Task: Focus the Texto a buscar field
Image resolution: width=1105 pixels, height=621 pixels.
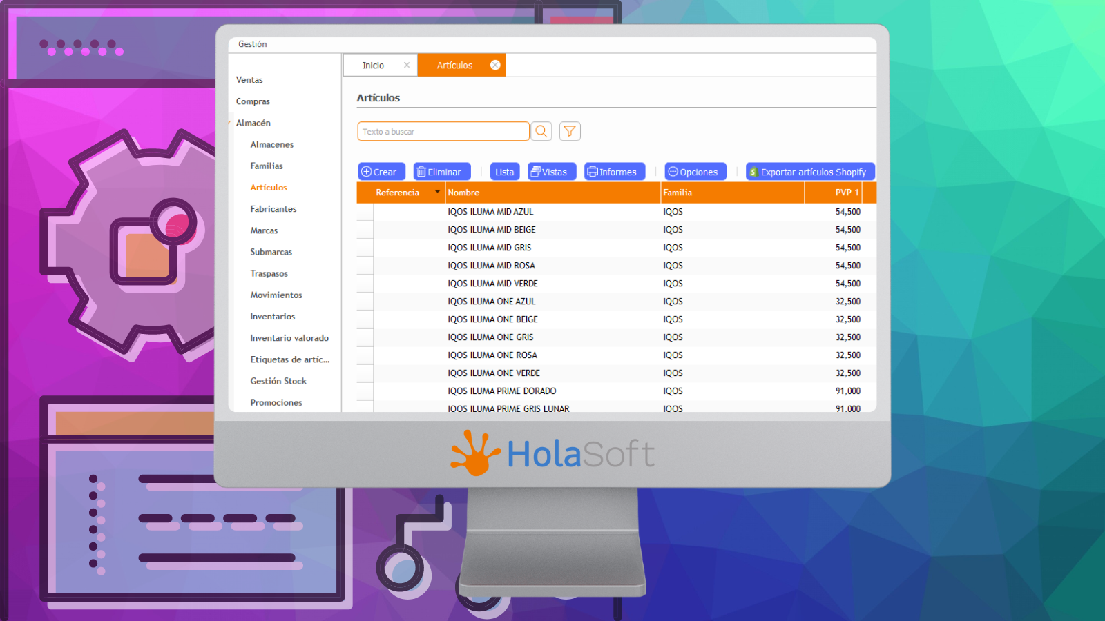Action: 443,131
